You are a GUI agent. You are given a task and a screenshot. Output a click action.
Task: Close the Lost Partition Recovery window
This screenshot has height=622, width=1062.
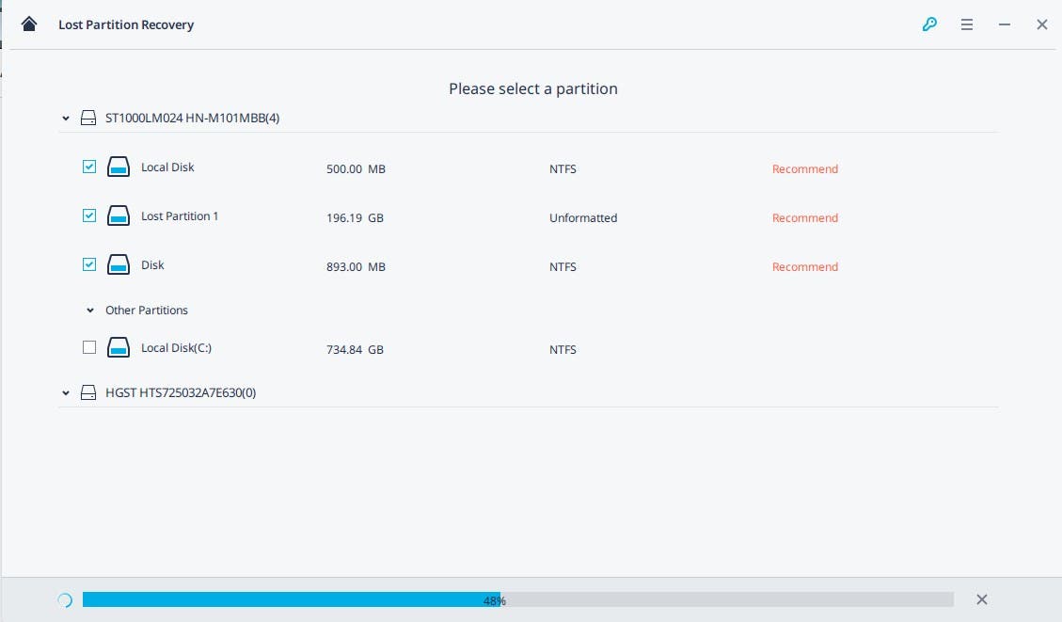1041,24
